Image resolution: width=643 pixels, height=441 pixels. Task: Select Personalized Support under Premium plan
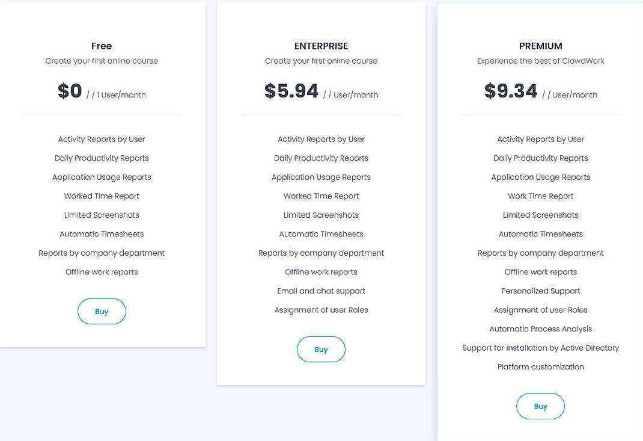[540, 291]
